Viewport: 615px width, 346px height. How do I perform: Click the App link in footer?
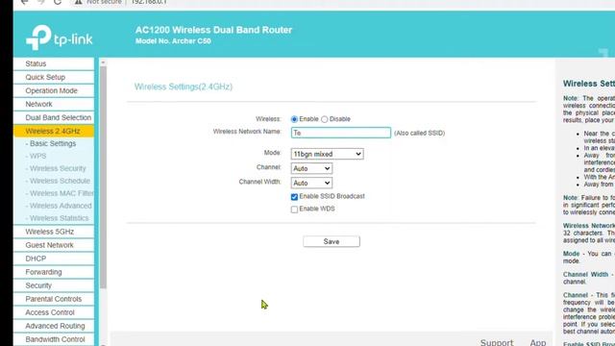click(538, 342)
